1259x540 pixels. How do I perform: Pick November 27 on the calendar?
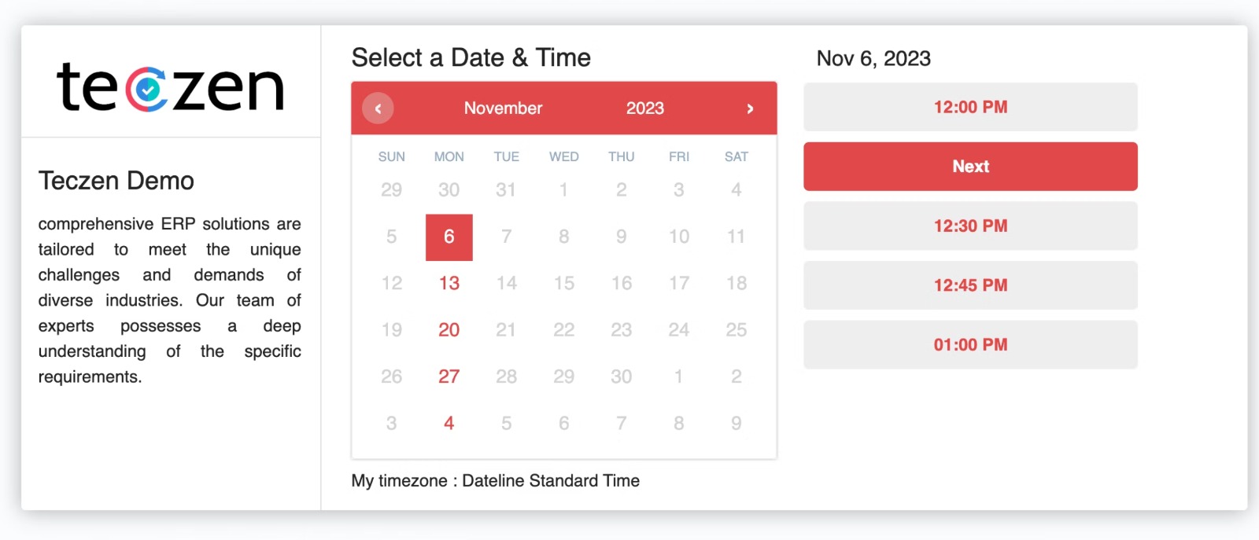pyautogui.click(x=449, y=377)
